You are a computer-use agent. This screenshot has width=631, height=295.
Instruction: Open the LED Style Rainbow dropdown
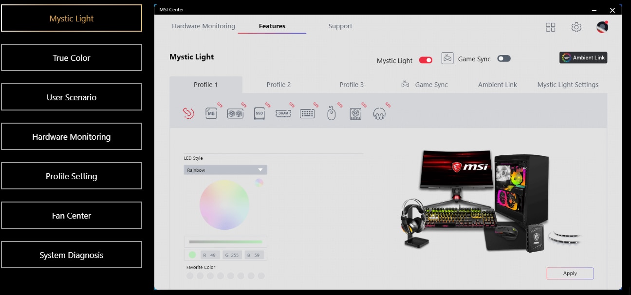pyautogui.click(x=225, y=170)
